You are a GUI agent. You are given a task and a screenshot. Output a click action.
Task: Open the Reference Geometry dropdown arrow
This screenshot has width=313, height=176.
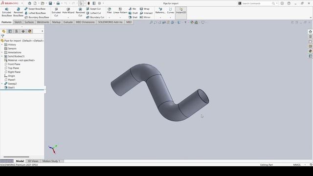(x=160, y=18)
